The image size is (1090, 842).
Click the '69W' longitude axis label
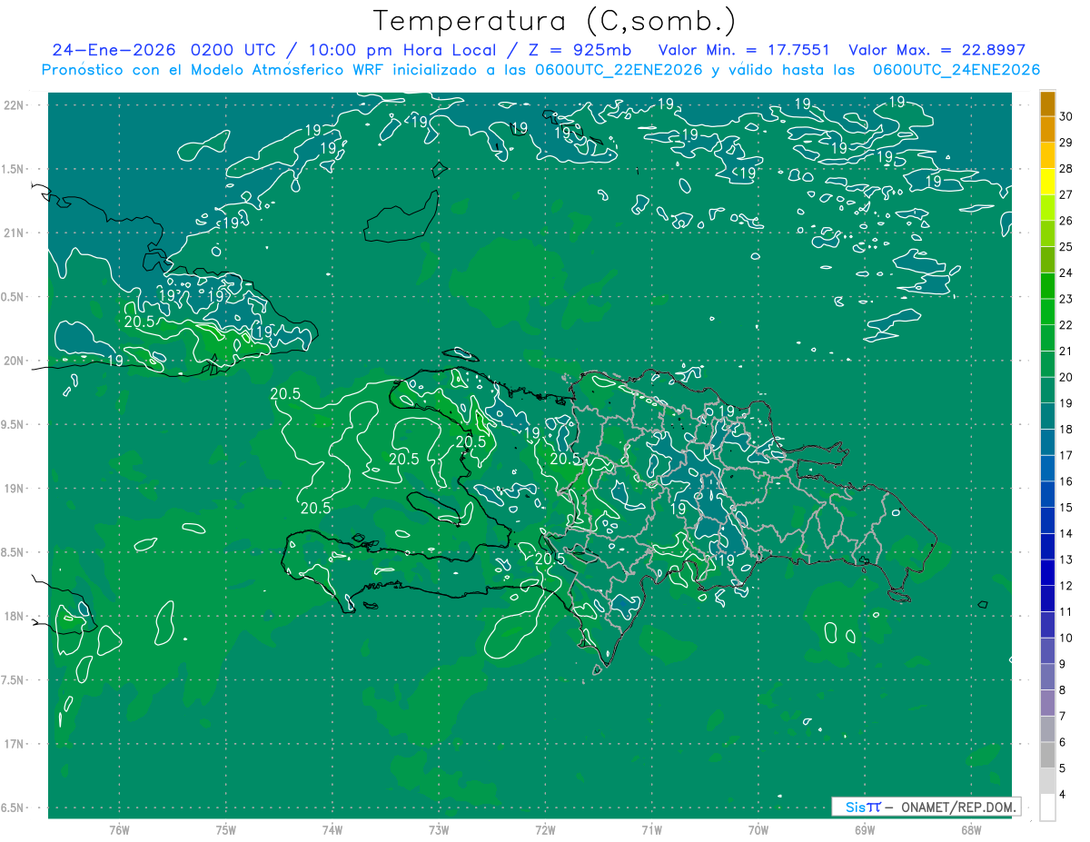coord(864,830)
